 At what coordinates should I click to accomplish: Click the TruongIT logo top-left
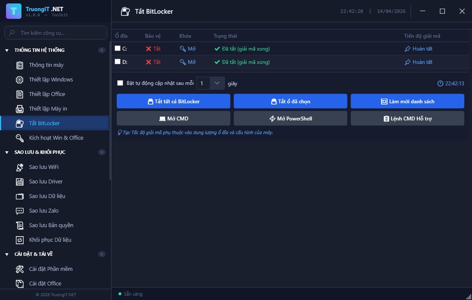[x=13, y=11]
